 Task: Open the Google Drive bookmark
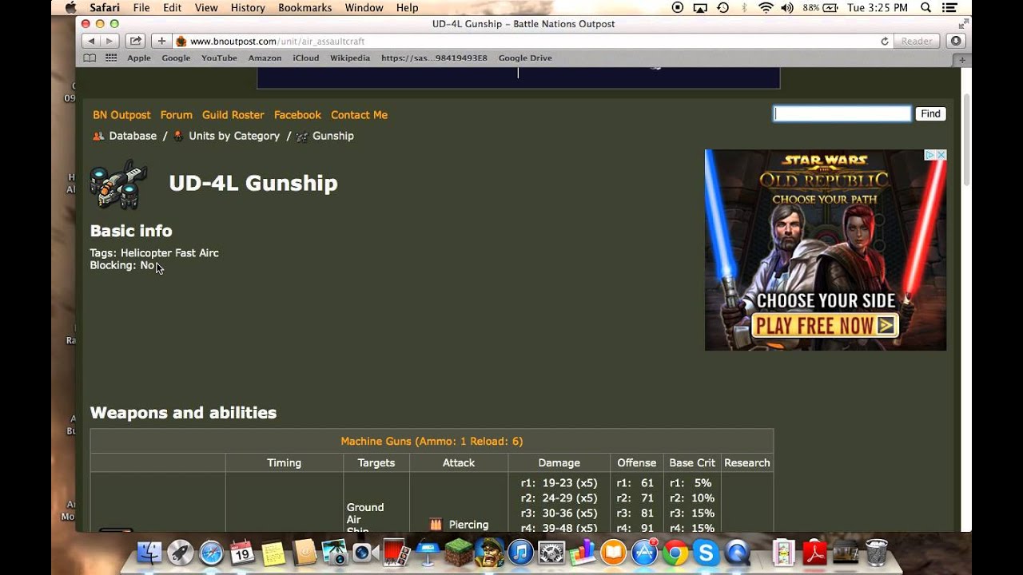pos(525,58)
